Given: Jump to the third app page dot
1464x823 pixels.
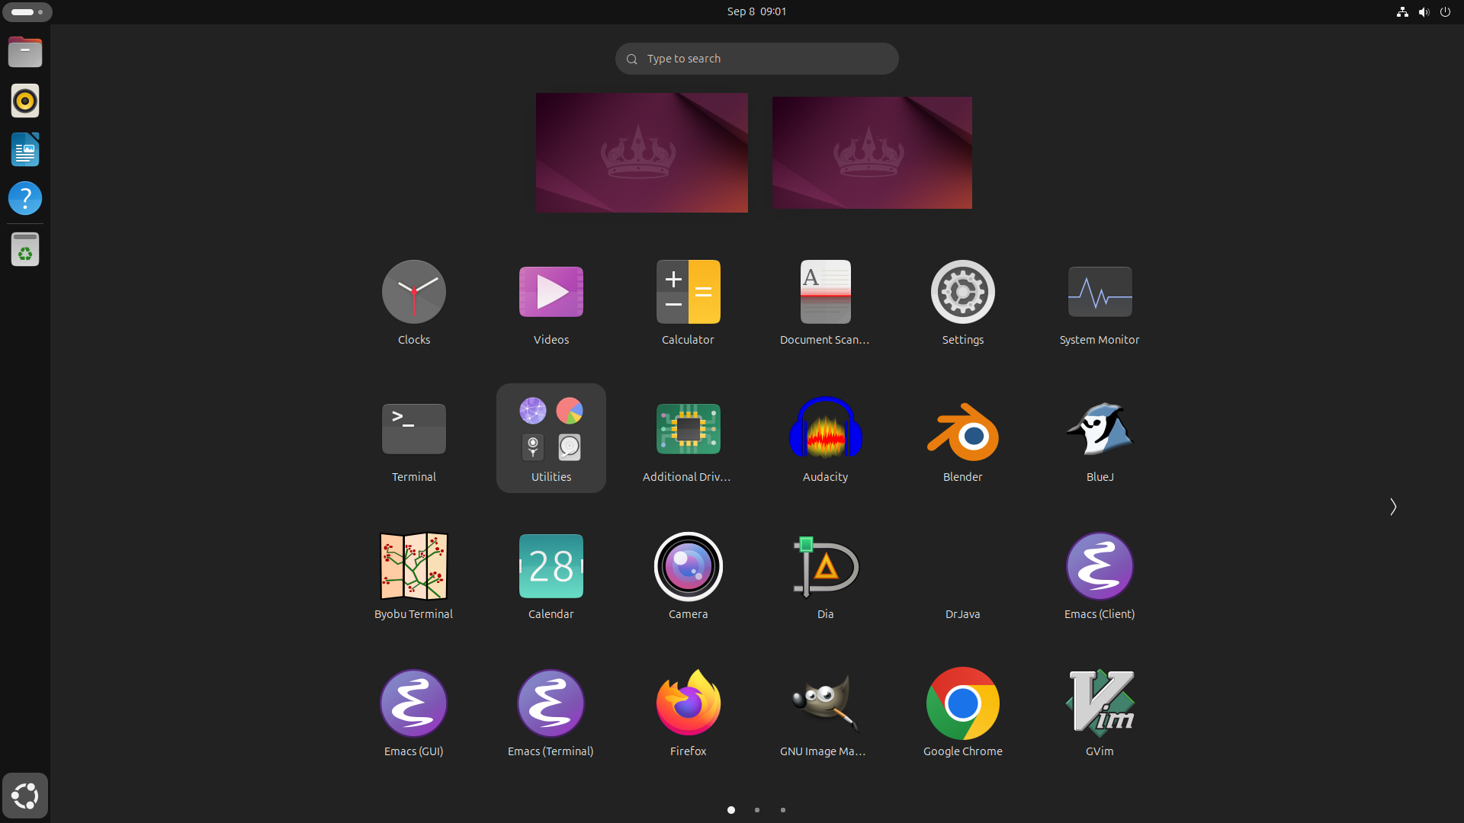Looking at the screenshot, I should pos(782,810).
